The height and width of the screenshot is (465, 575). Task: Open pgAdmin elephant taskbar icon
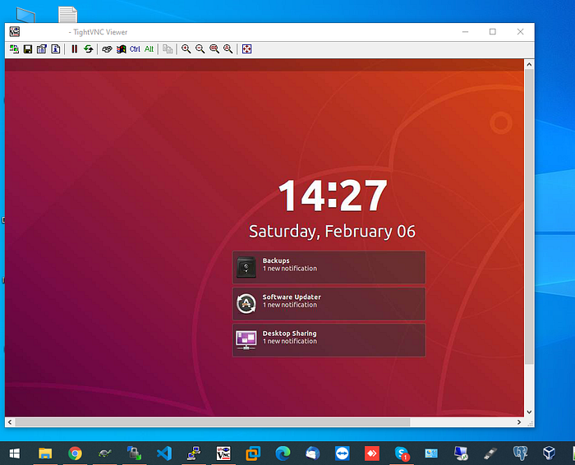pos(520,453)
